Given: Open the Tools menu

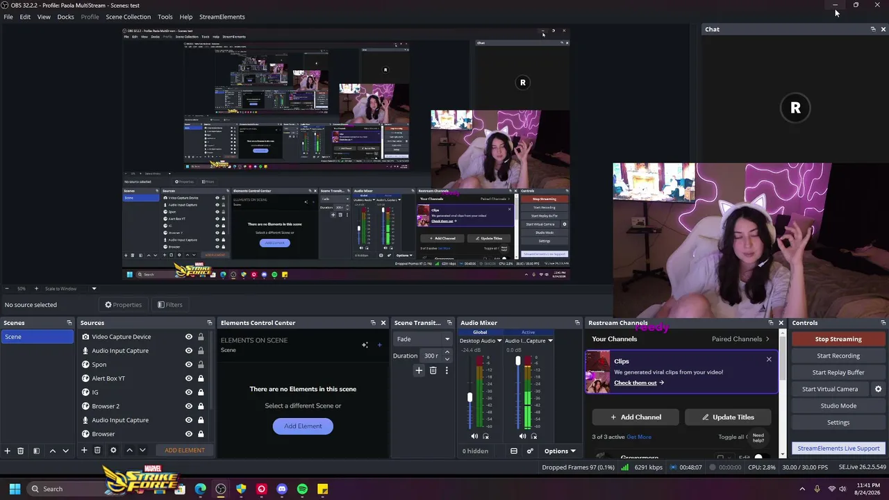Looking at the screenshot, I should [x=165, y=17].
